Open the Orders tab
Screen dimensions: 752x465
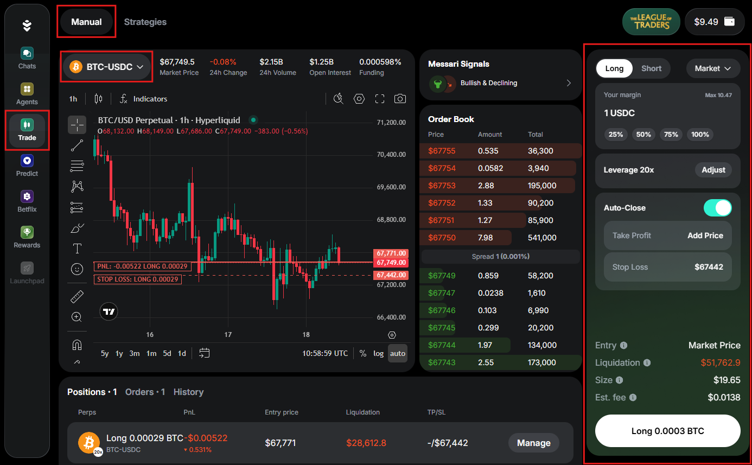point(145,392)
